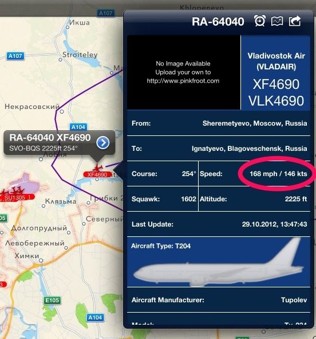Viewport: 316px width, 339px height.
Task: Tap the No Image Available photo placeholder
Action: (x=184, y=72)
